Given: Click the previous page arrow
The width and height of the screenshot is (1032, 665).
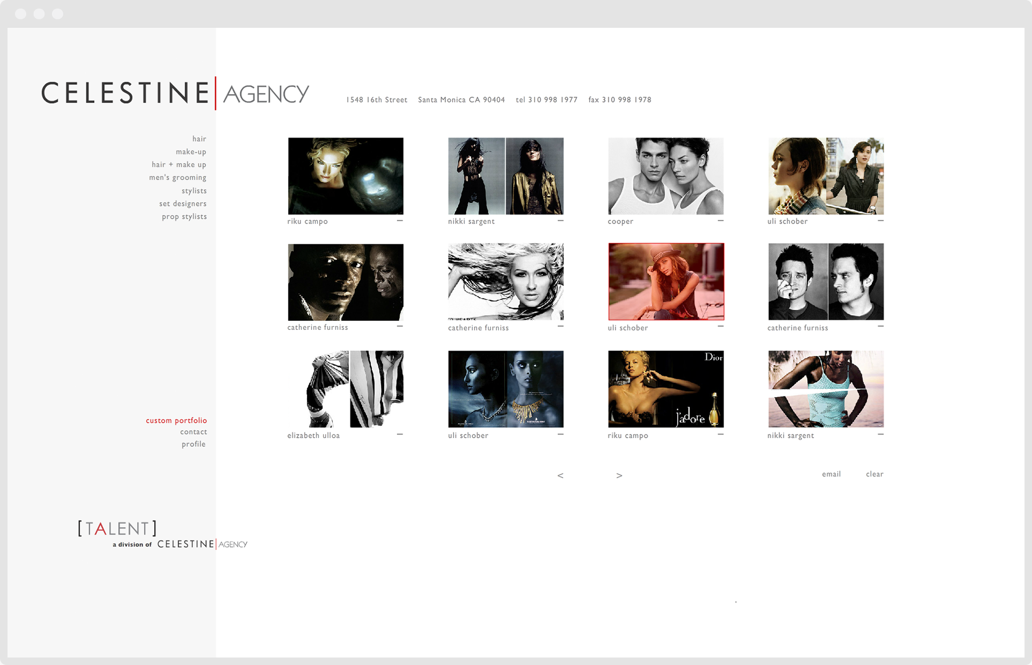Looking at the screenshot, I should (560, 476).
